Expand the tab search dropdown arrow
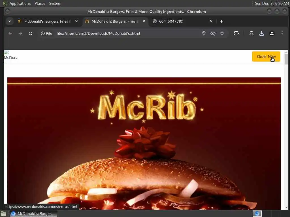The height and width of the screenshot is (217, 290). (x=10, y=21)
